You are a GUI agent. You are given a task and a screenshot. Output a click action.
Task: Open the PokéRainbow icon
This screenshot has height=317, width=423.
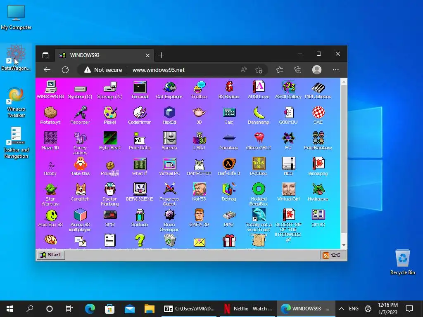[318, 141]
